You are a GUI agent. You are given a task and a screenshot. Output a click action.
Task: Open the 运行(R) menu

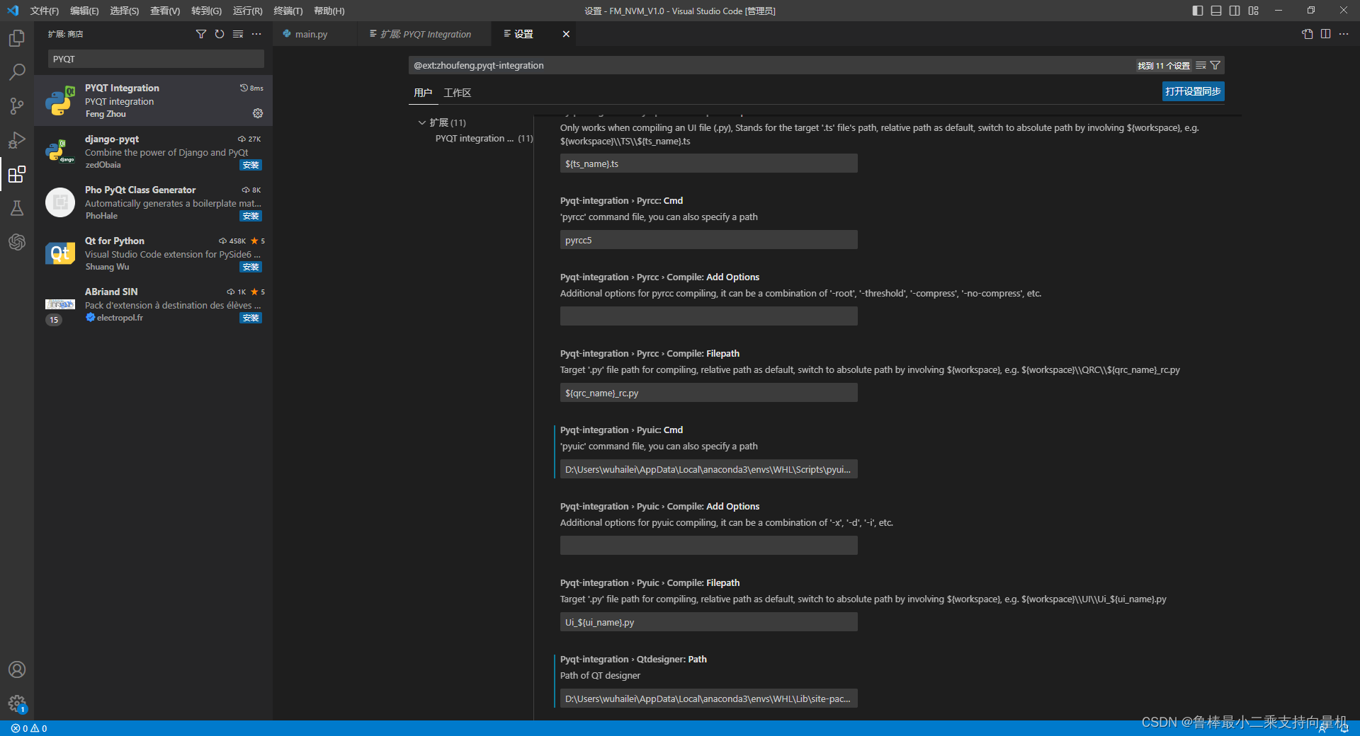coord(247,11)
